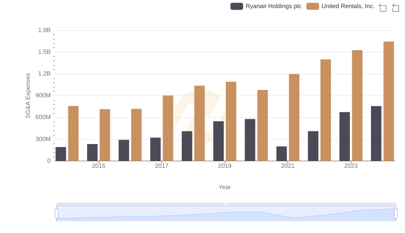Click the 2024 United Rentals bar
Viewport: 405px width, 233px height.
coord(389,101)
